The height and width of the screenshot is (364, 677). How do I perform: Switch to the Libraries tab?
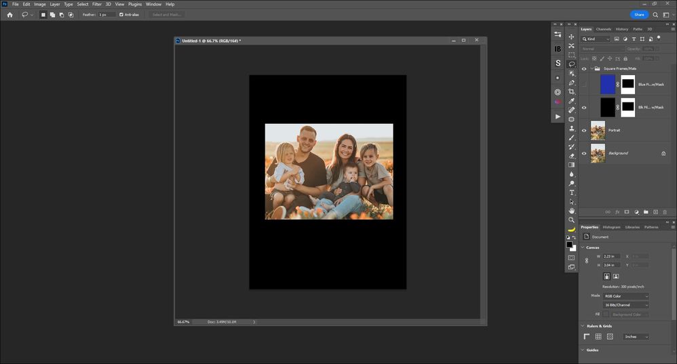632,227
